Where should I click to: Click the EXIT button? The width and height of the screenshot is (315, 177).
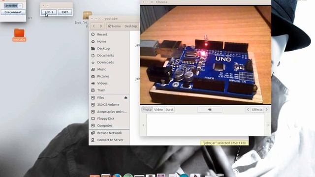(x=64, y=12)
